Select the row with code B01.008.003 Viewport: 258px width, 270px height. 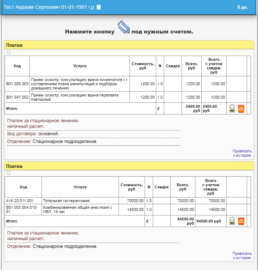point(17,84)
